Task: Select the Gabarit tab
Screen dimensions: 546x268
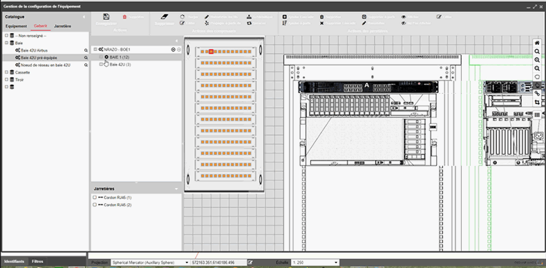Action: click(x=40, y=26)
